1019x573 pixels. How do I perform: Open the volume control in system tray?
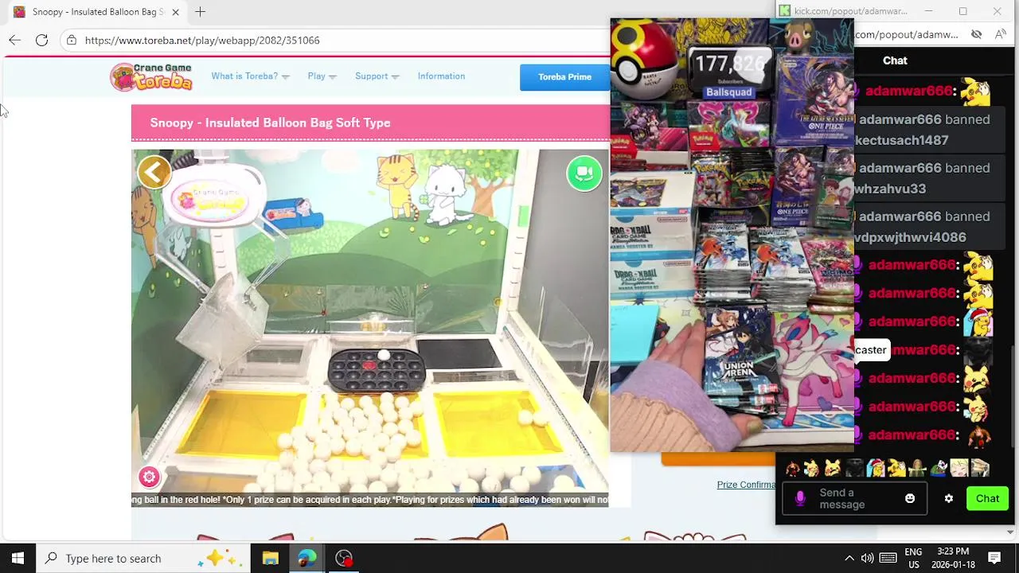[867, 558]
